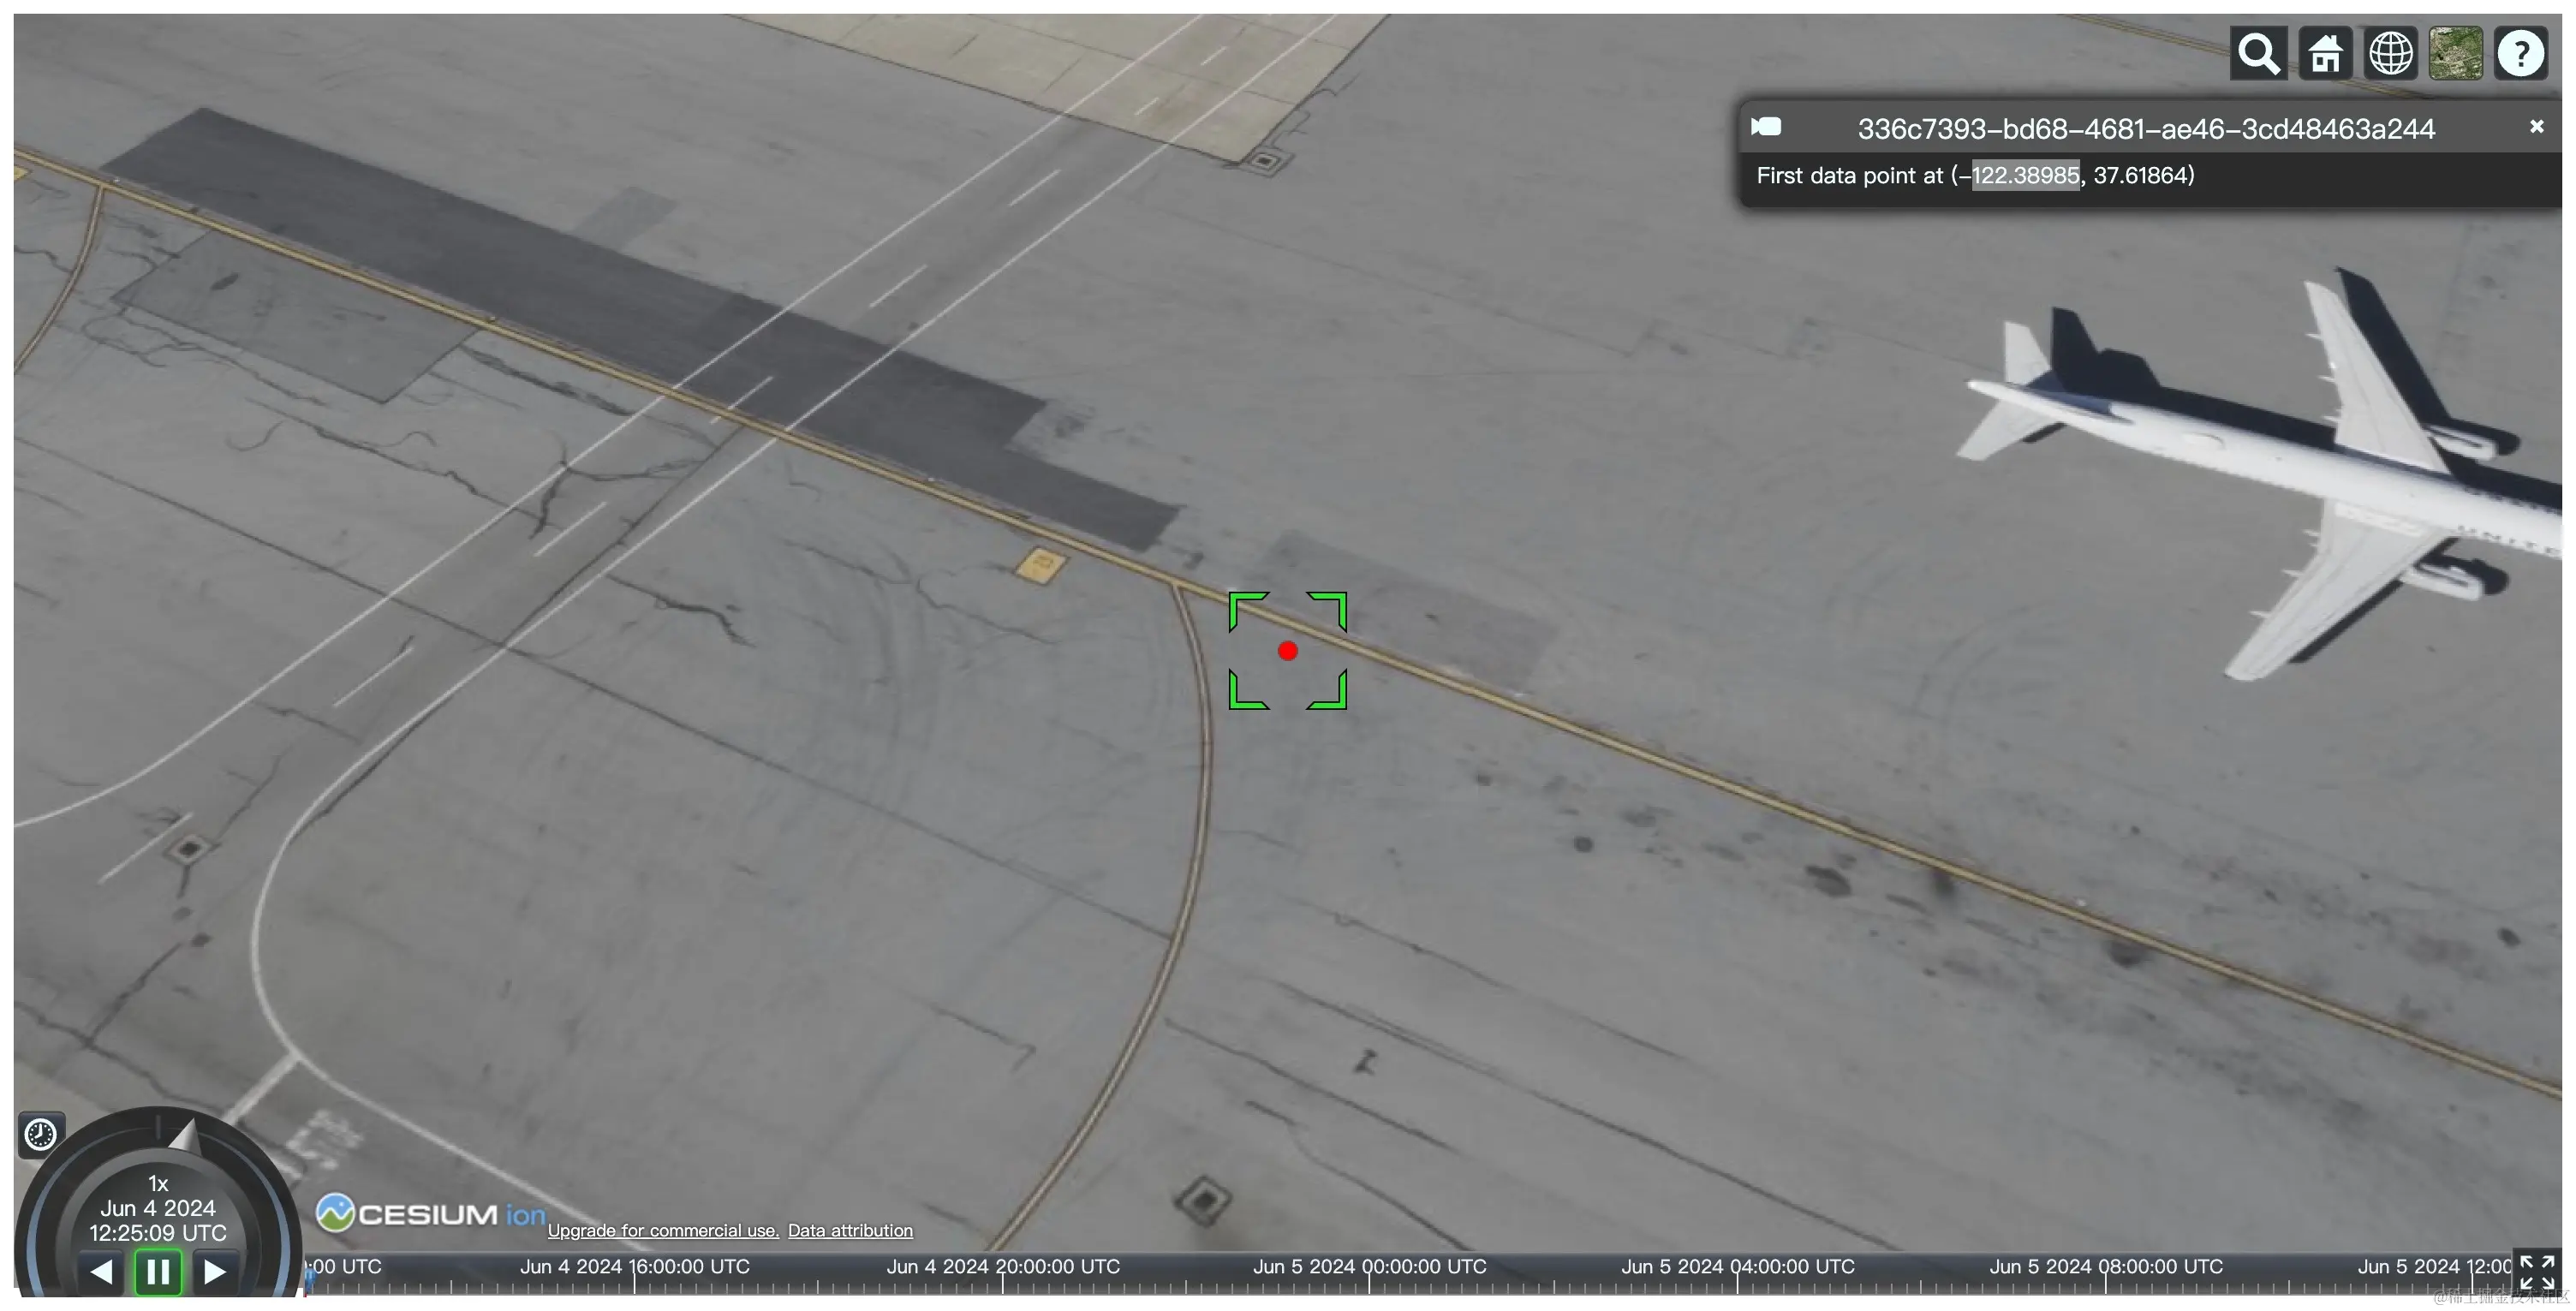The image size is (2576, 1311).
Task: Open the imagery base layer picker
Action: pyautogui.click(x=2456, y=53)
